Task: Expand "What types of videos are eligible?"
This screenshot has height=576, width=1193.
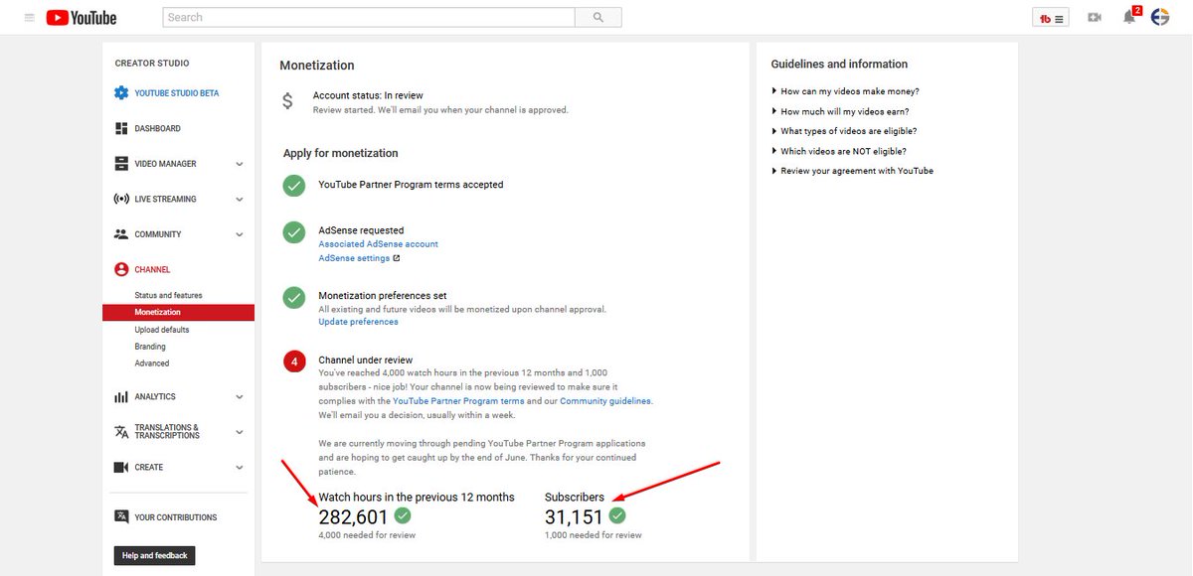Action: click(x=844, y=131)
